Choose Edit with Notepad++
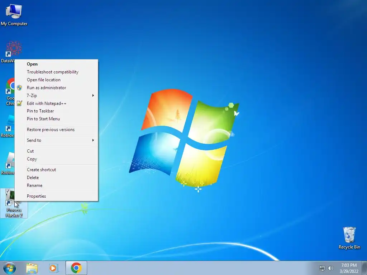This screenshot has width=367, height=275. coord(56,103)
